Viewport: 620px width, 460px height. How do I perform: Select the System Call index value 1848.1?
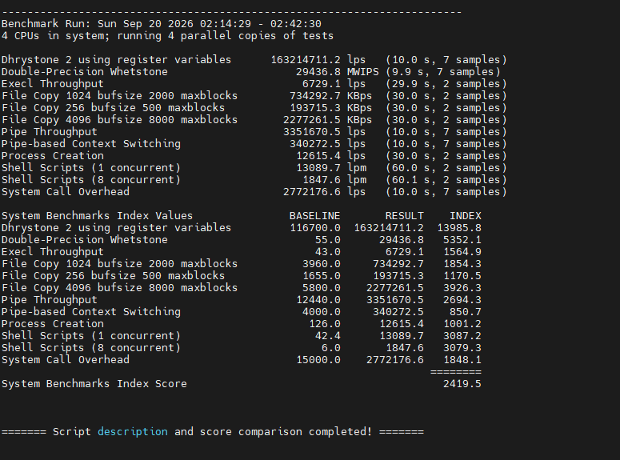pos(462,359)
